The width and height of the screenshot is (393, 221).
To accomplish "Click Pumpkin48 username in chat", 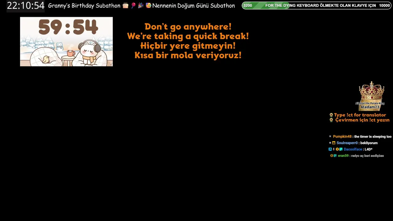I will click(342, 137).
